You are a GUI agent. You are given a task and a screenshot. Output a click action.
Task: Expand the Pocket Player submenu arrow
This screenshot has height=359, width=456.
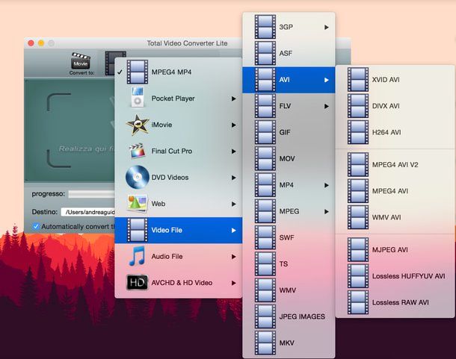[233, 99]
